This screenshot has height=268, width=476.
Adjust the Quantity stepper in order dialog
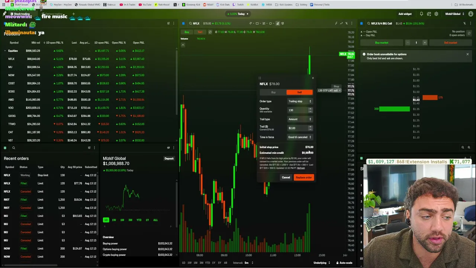[310, 110]
